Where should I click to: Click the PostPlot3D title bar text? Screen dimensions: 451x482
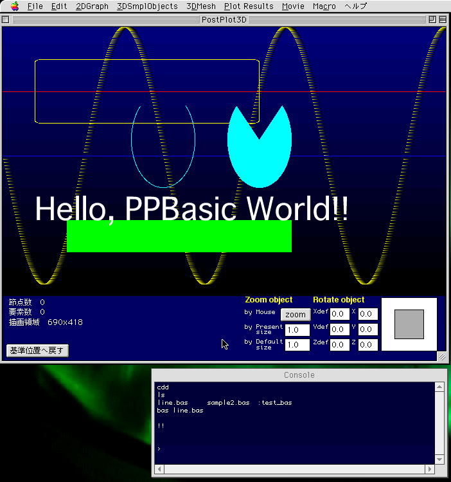coord(224,20)
